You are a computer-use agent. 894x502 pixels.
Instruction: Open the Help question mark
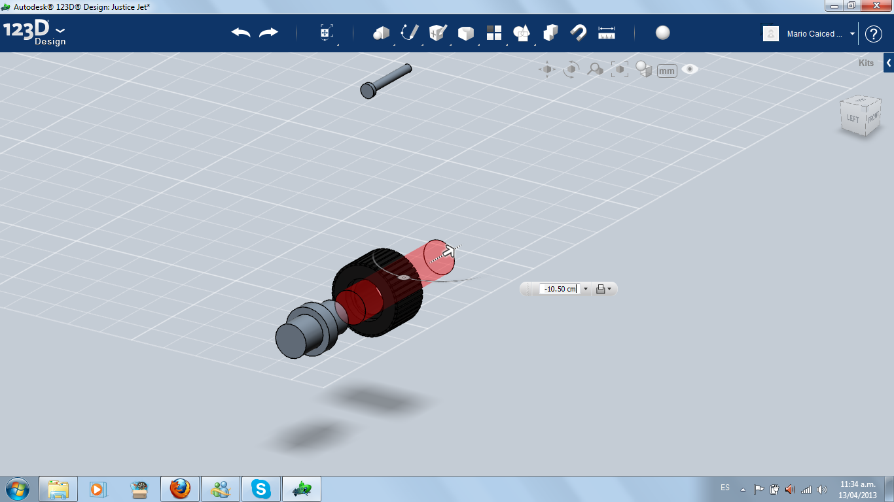point(874,34)
